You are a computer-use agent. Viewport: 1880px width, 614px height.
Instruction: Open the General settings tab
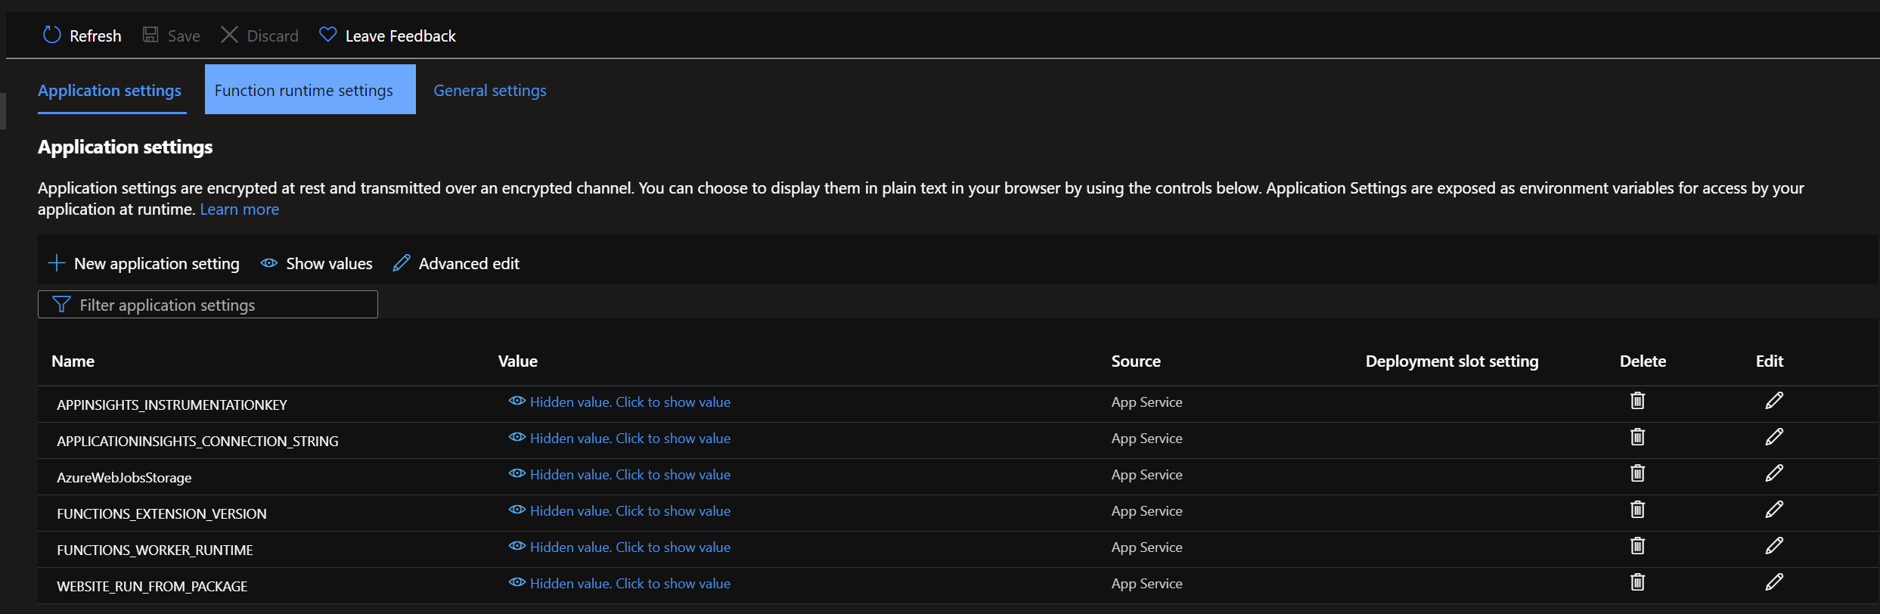click(489, 90)
